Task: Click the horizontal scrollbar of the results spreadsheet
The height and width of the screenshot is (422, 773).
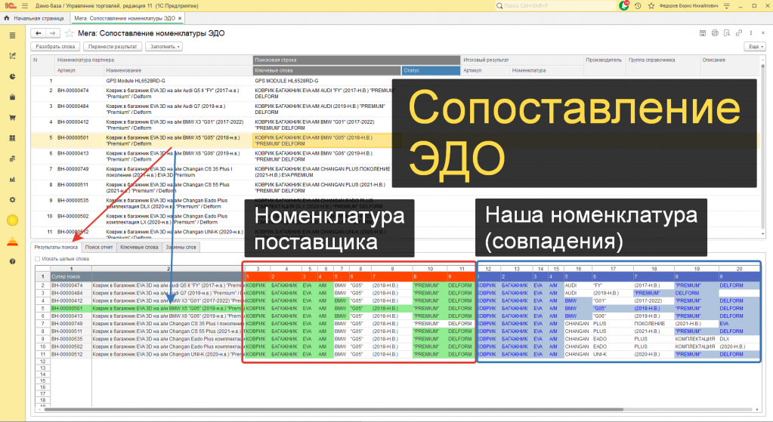Action: point(334,409)
